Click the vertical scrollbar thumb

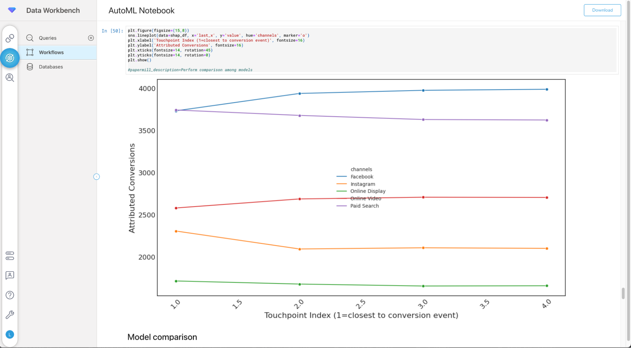coord(623,293)
